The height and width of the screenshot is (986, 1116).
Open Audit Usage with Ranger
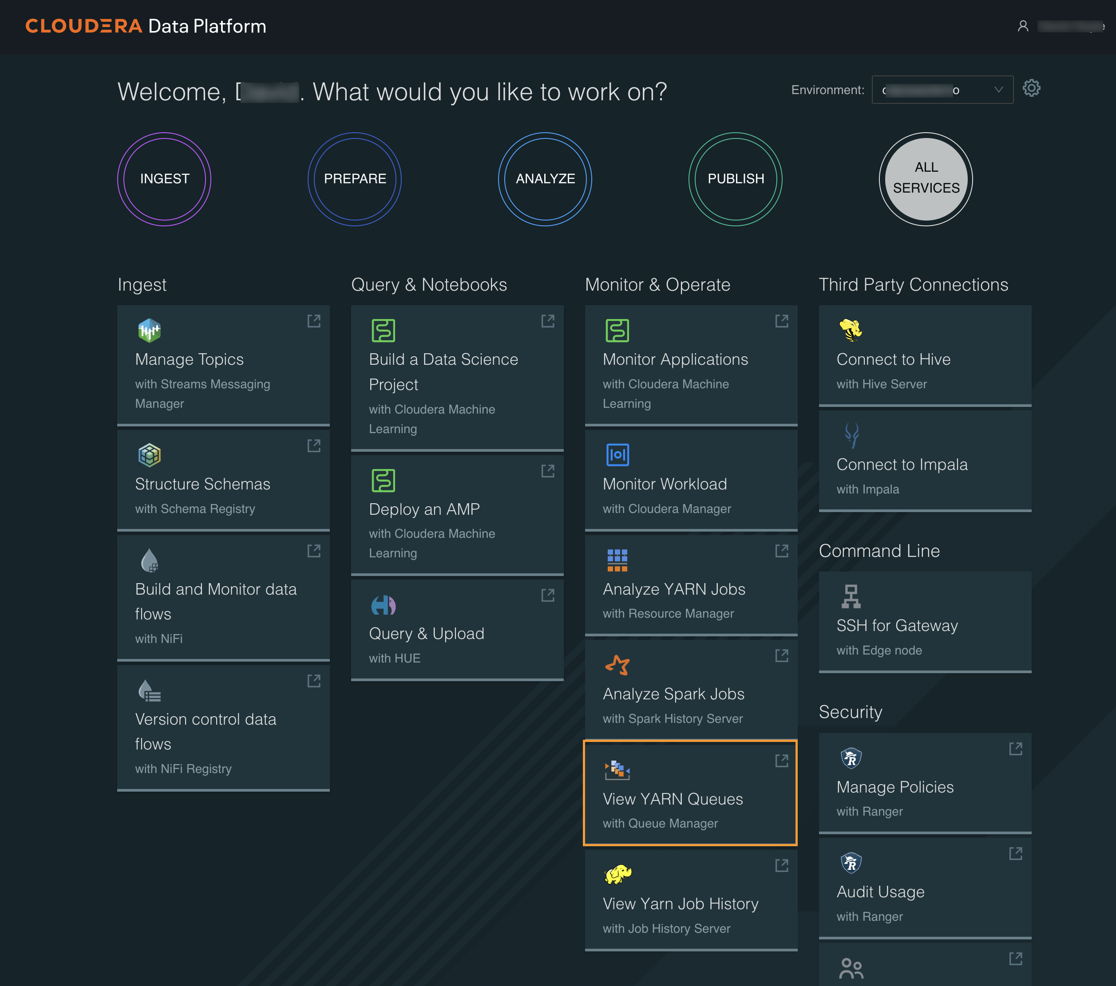coord(925,888)
